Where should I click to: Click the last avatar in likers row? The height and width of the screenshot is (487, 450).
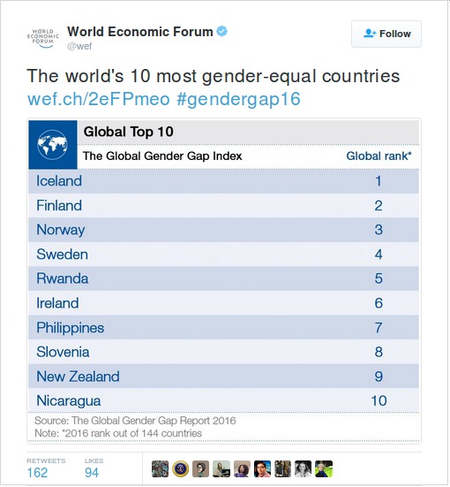pyautogui.click(x=324, y=468)
